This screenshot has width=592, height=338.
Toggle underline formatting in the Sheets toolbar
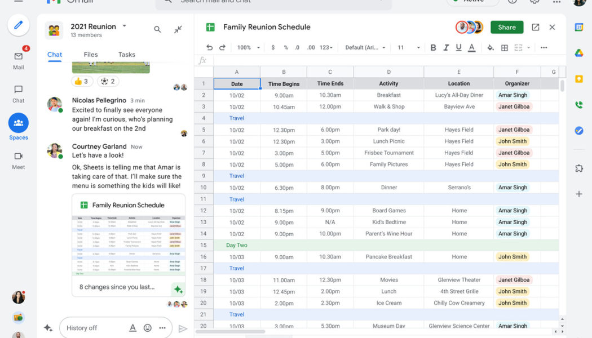[x=459, y=47]
